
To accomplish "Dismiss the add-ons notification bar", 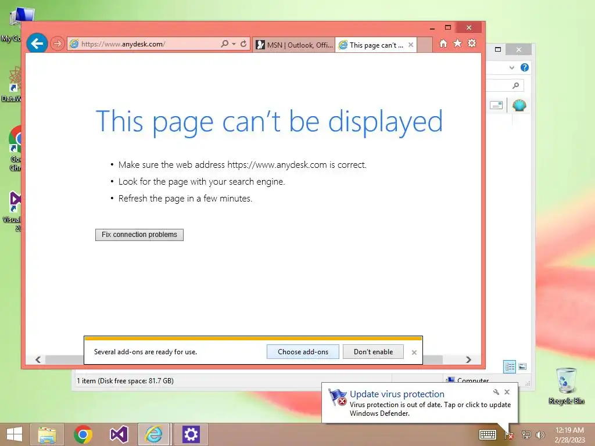I will 414,353.
